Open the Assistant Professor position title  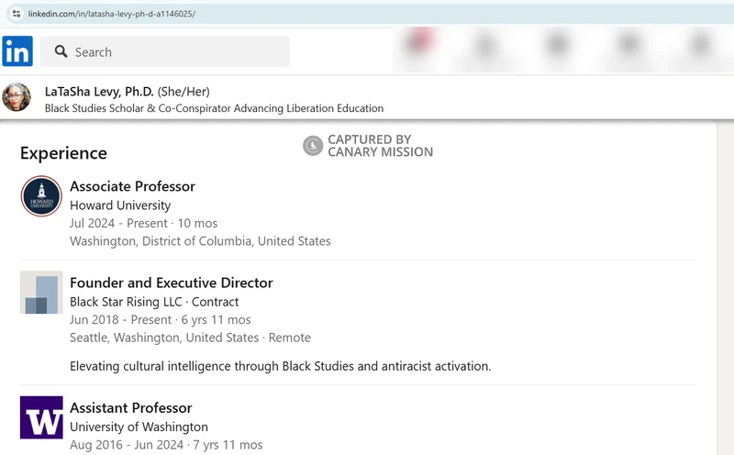pyautogui.click(x=131, y=407)
